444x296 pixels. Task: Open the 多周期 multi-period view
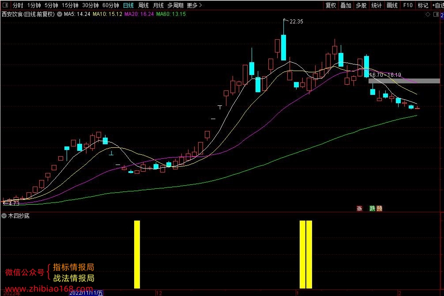tap(175, 5)
